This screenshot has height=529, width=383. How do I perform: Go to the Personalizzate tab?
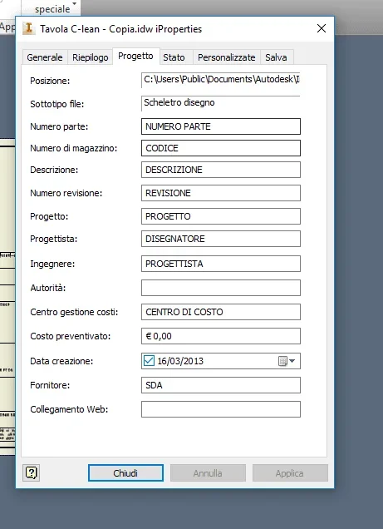click(226, 57)
